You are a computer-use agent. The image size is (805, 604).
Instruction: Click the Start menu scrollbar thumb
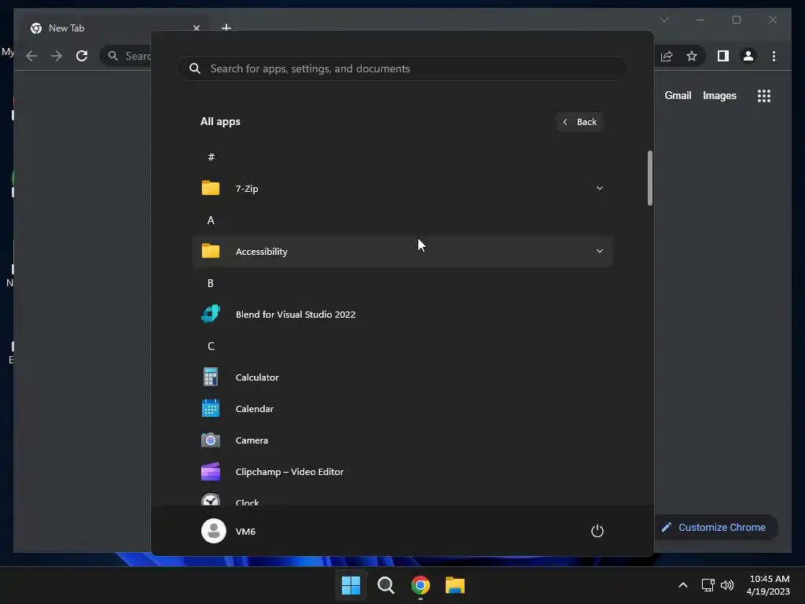point(650,179)
